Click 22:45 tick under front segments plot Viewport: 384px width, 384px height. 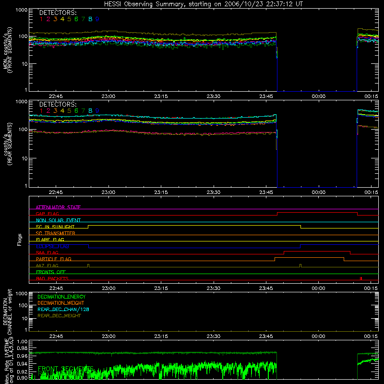point(56,96)
